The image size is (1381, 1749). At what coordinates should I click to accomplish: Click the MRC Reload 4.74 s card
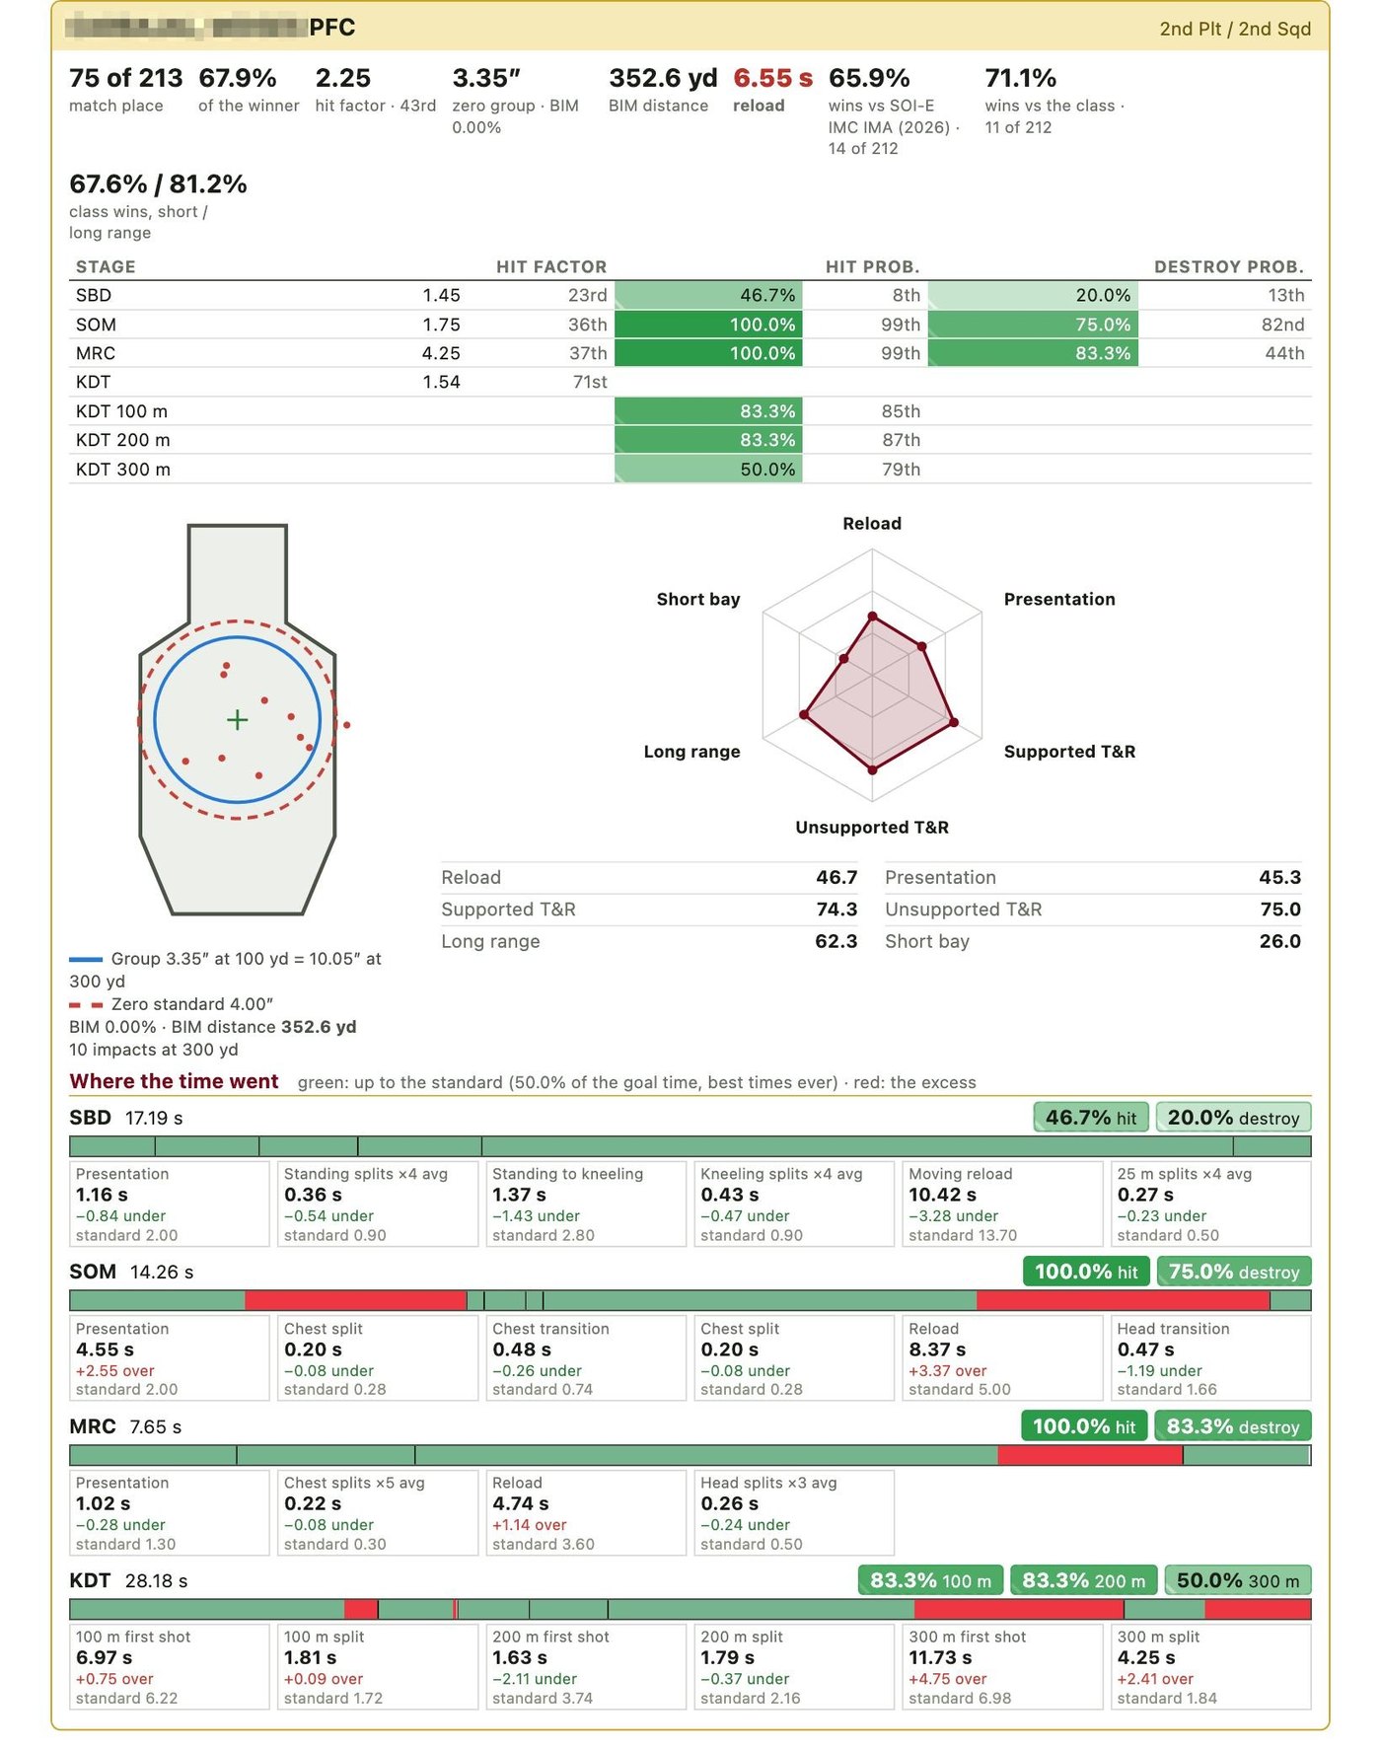tap(586, 1512)
